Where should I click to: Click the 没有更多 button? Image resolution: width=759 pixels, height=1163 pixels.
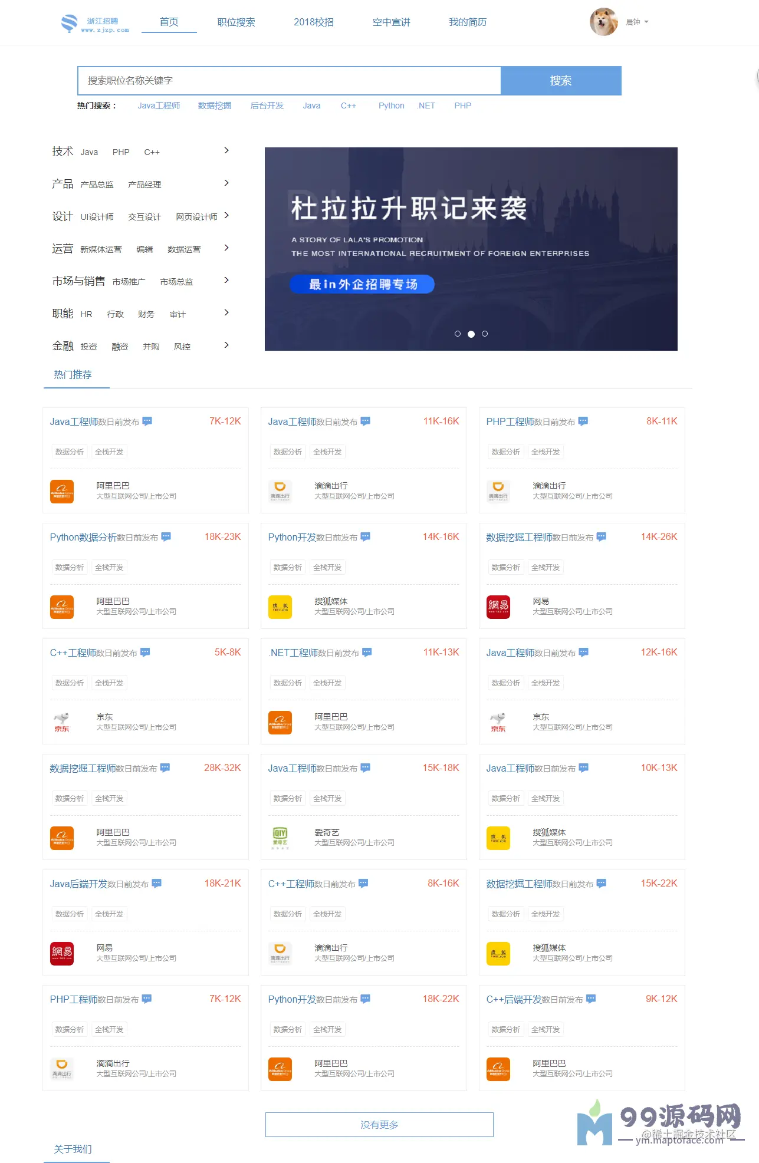(379, 1125)
